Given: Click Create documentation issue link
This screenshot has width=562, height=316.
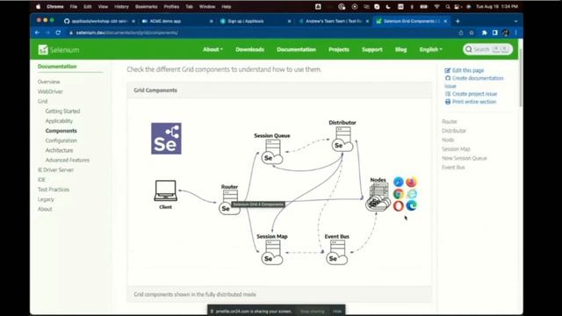Looking at the screenshot, I should click(474, 82).
